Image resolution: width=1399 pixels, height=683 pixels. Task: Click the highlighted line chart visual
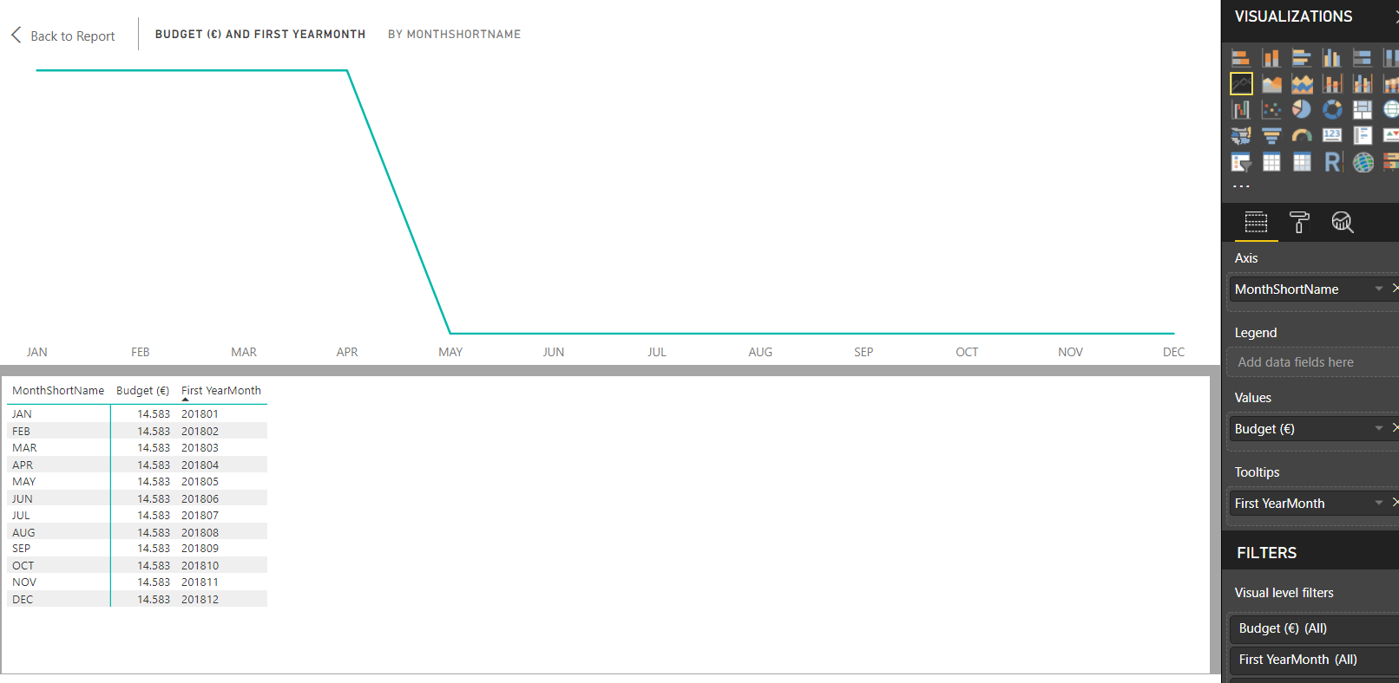[1241, 84]
